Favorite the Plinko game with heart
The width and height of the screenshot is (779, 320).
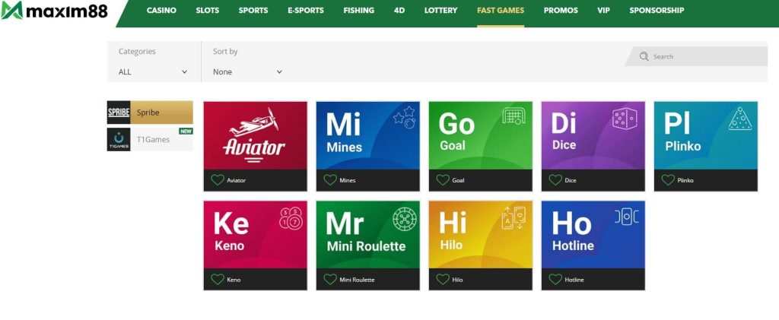click(x=668, y=180)
